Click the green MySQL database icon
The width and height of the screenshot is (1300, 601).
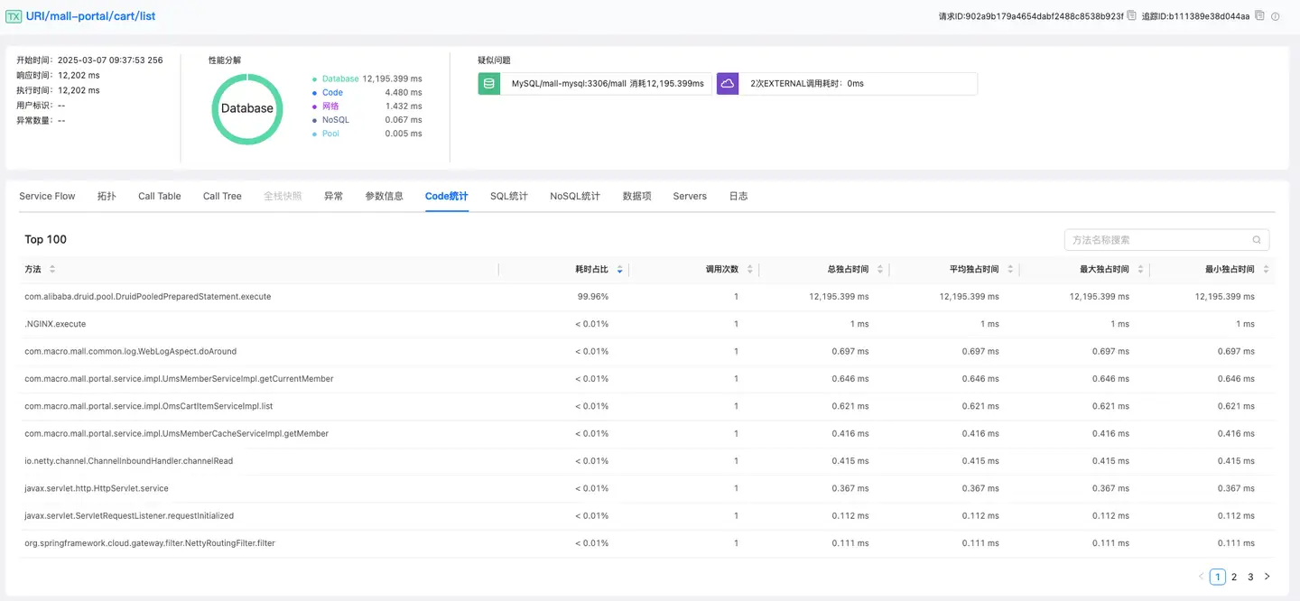coord(489,84)
